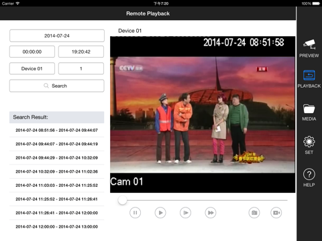322x241 pixels.
Task: Click the magnifier icon in Search
Action: (46, 86)
